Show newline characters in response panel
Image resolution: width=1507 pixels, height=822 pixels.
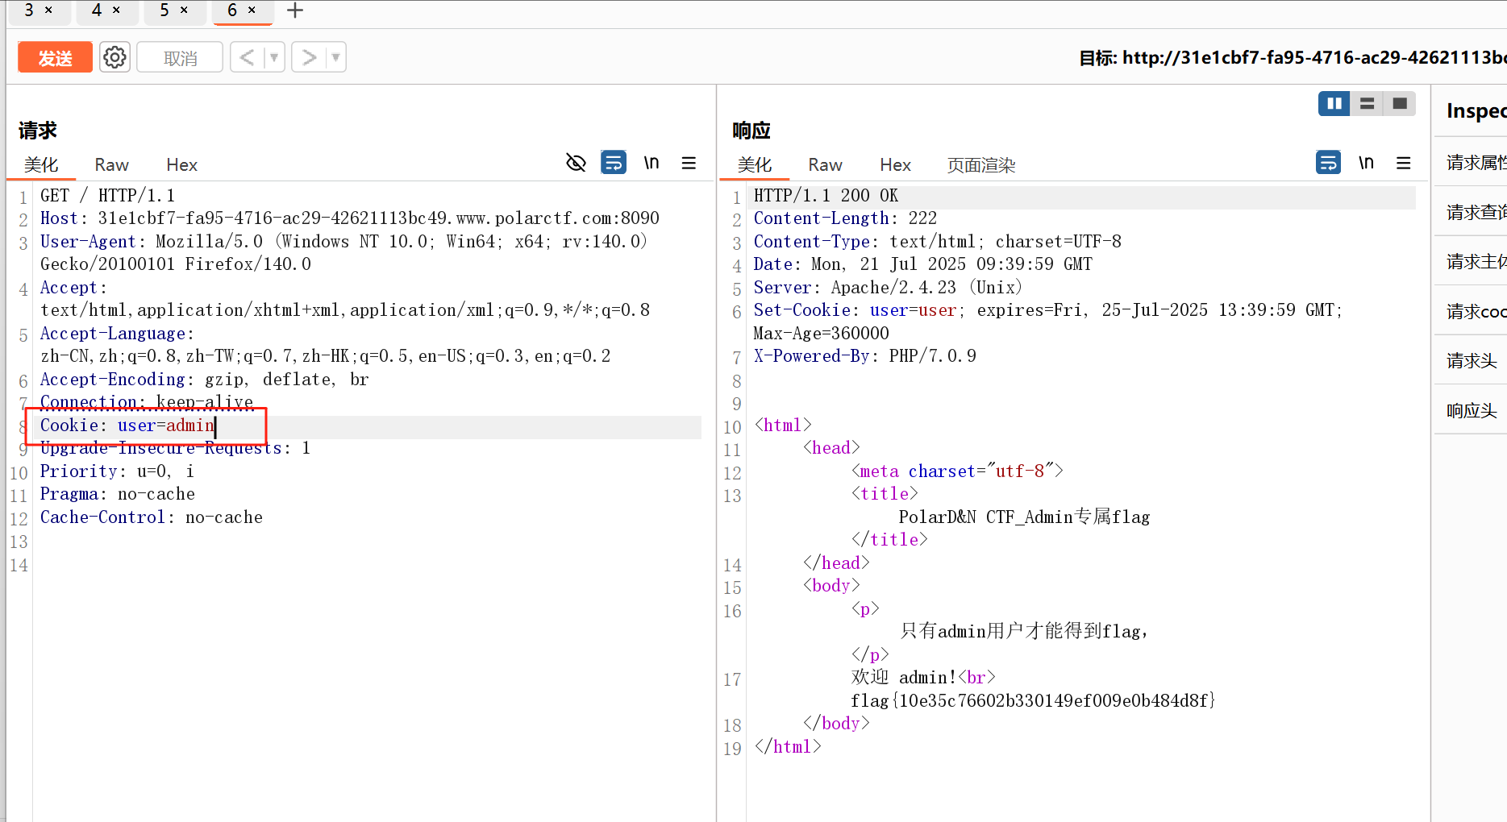pos(1366,163)
